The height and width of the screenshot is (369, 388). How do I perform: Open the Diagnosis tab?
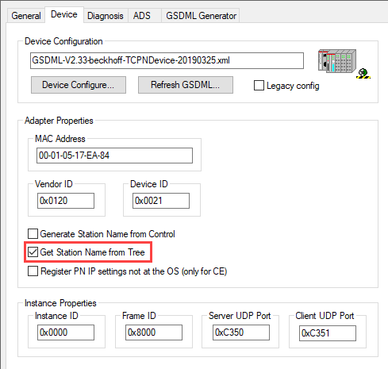(x=106, y=16)
